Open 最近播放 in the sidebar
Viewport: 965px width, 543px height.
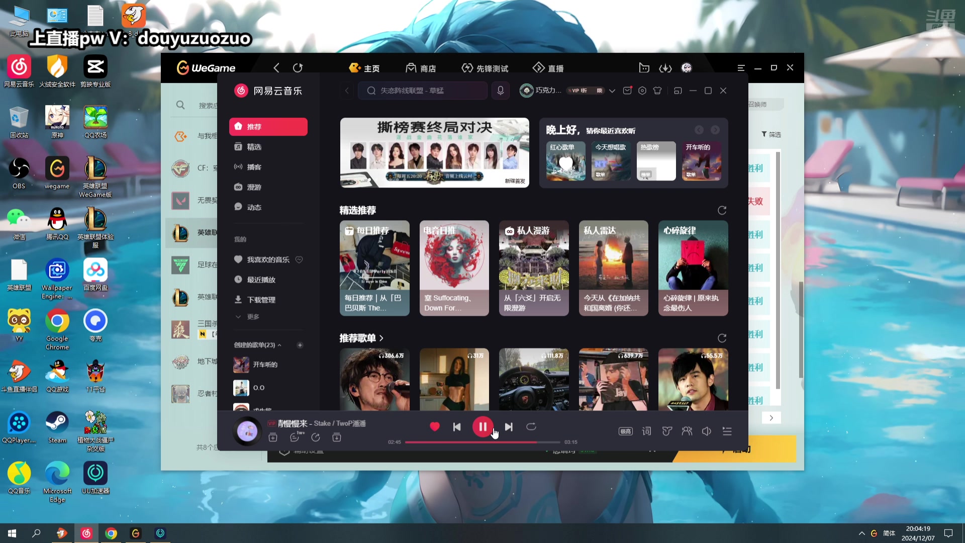tap(268, 280)
